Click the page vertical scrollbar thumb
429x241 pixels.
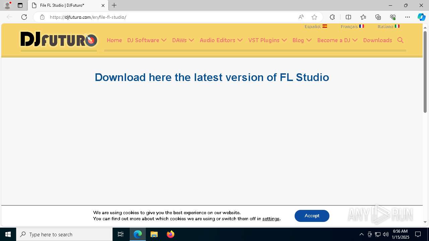pos(425,72)
